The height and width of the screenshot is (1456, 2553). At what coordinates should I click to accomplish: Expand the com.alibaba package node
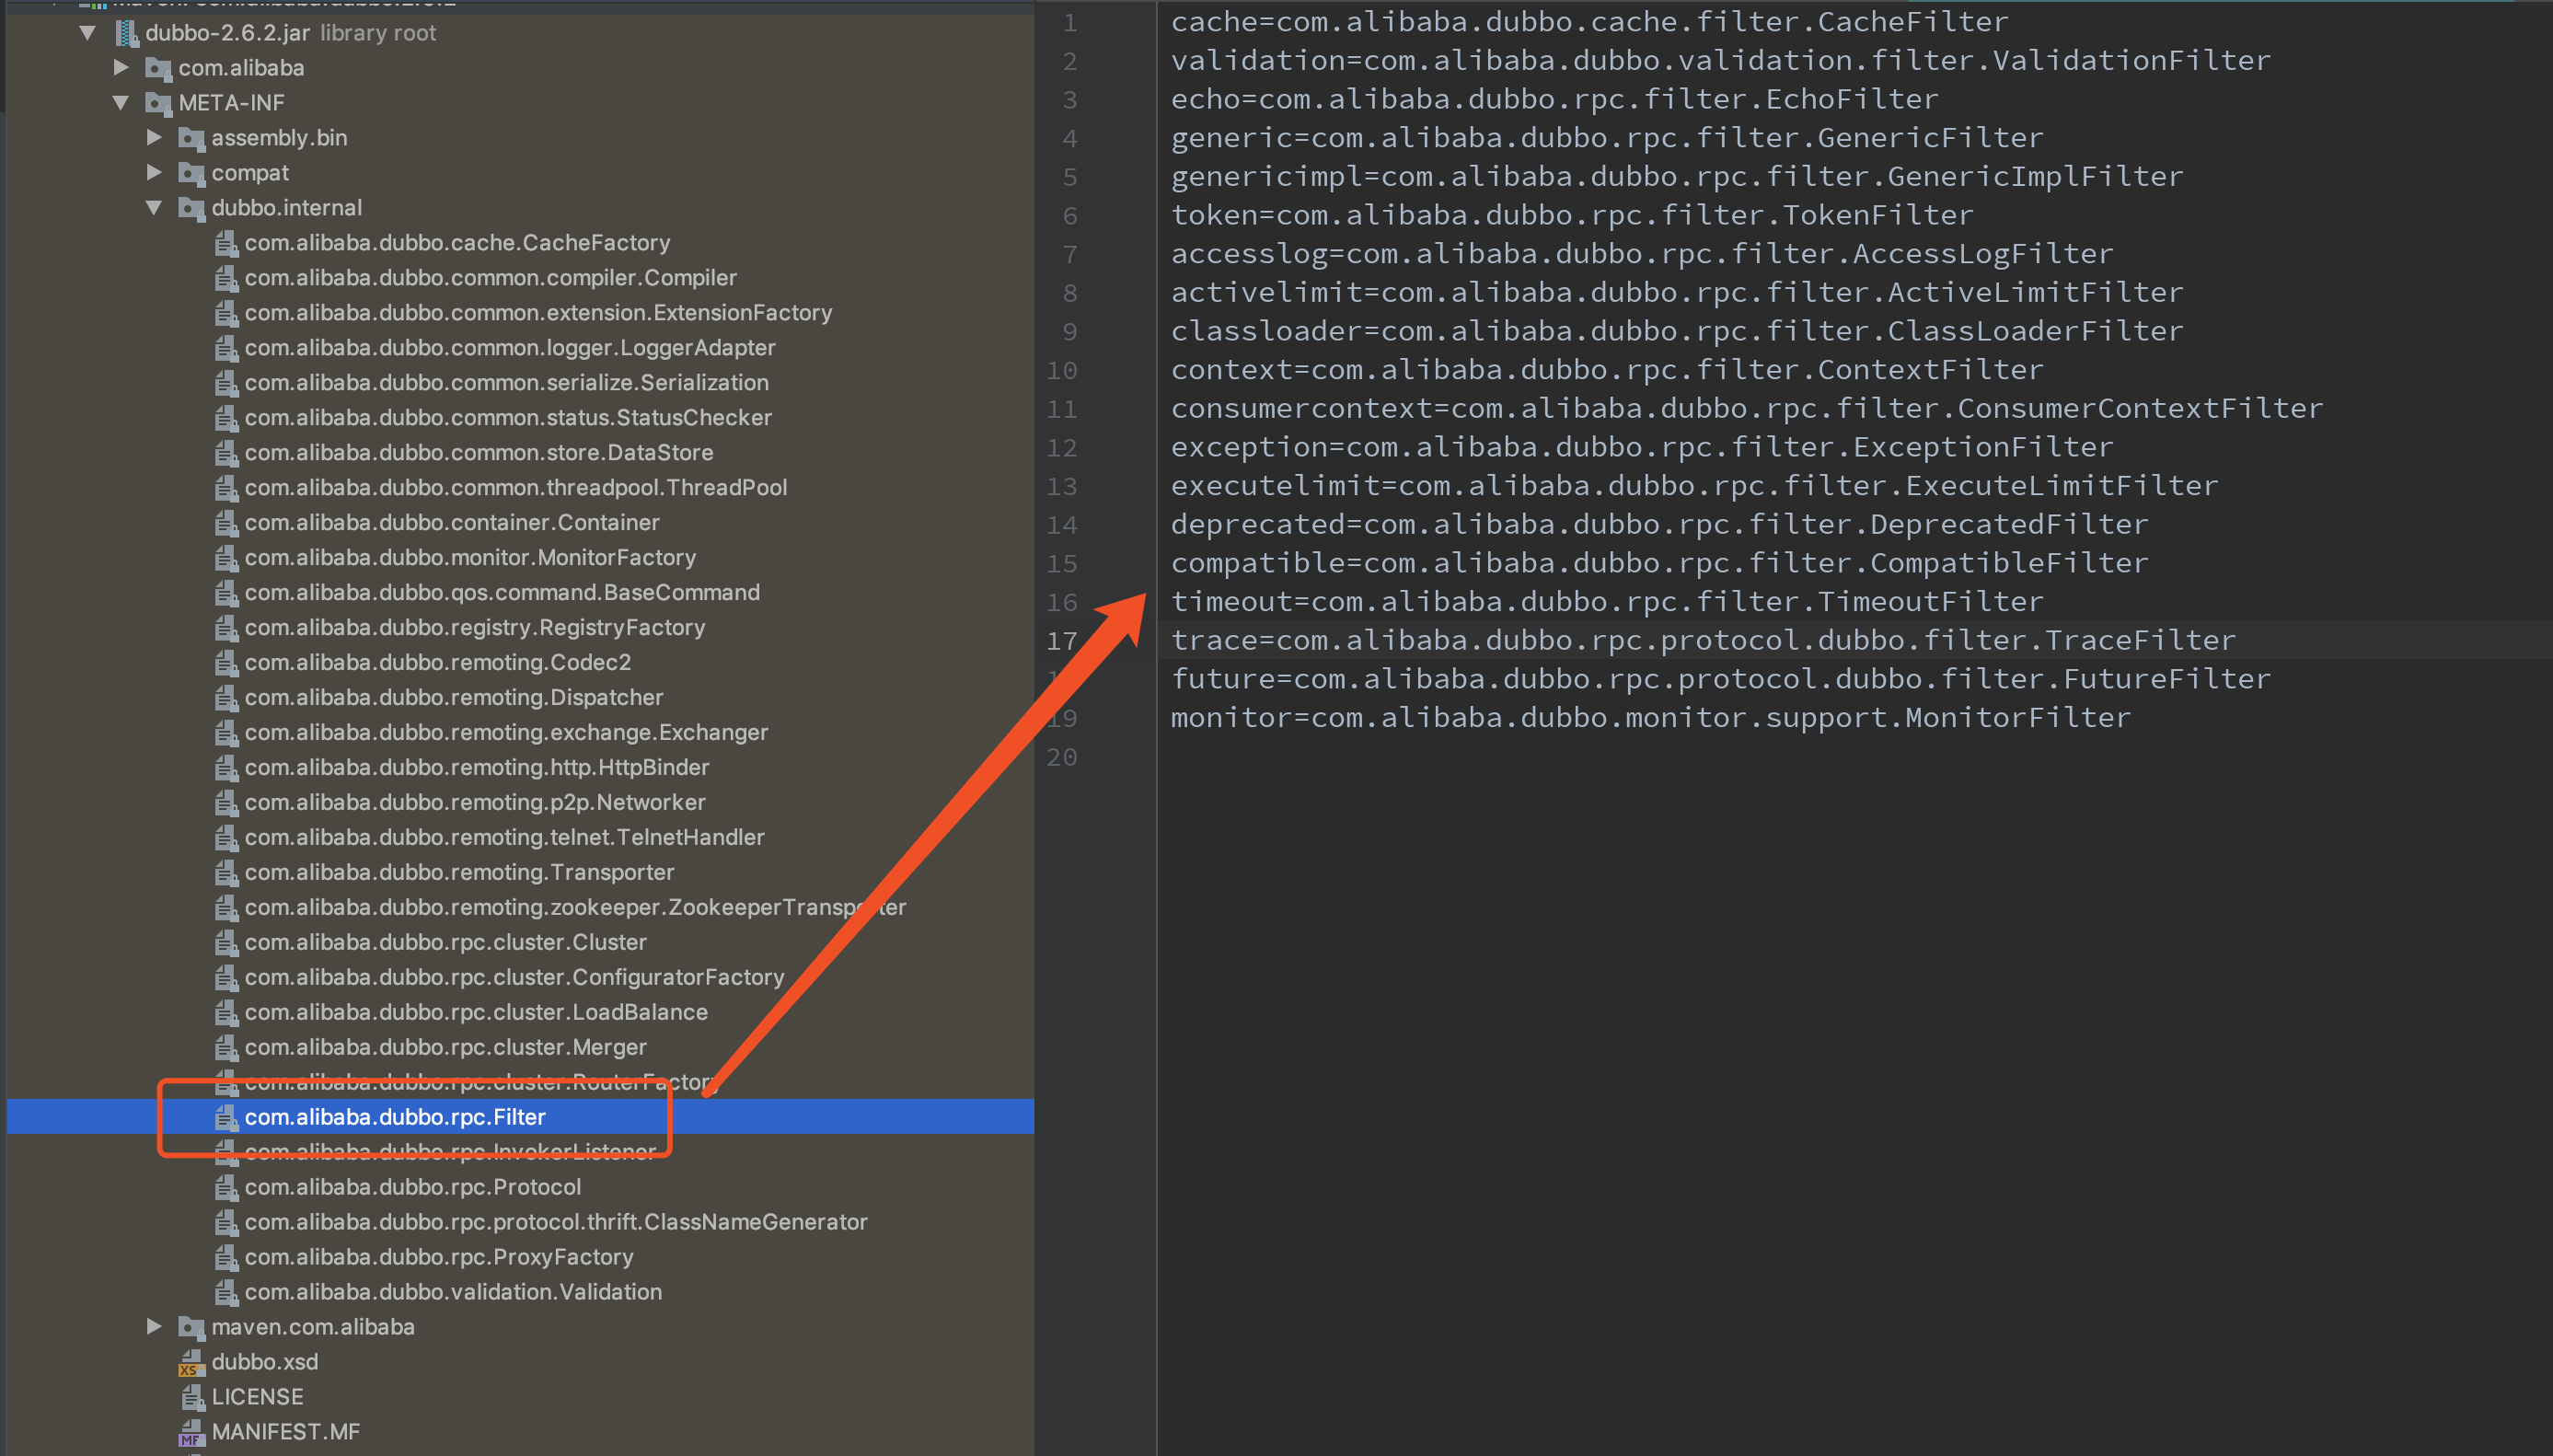pyautogui.click(x=121, y=68)
